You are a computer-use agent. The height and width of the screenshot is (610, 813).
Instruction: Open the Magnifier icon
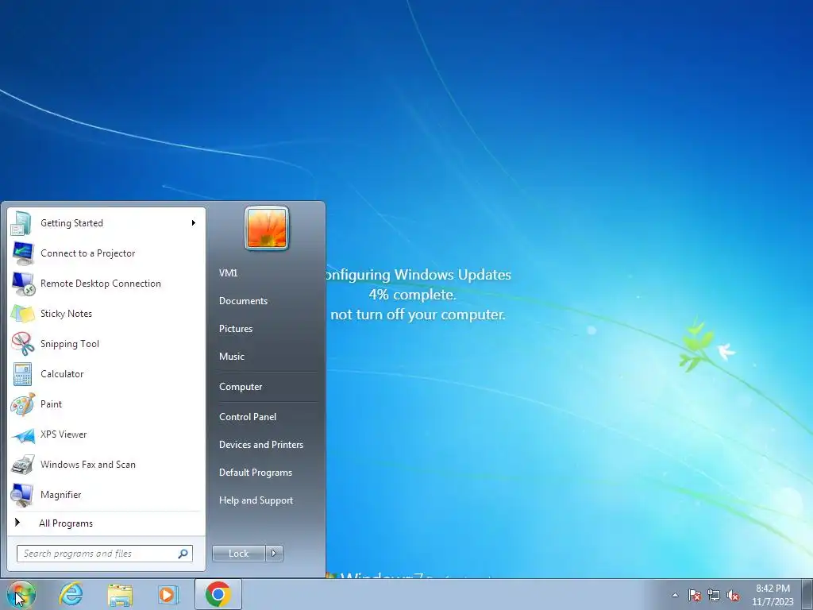click(22, 495)
